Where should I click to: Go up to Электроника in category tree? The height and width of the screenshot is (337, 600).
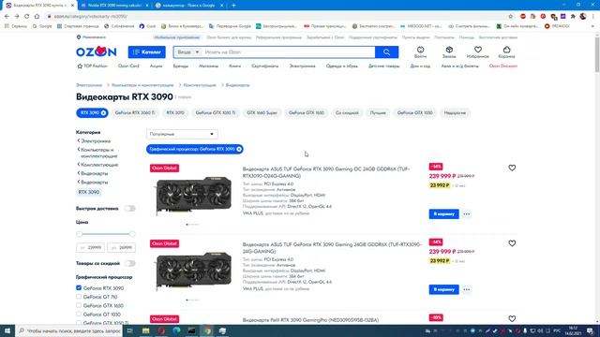96,141
